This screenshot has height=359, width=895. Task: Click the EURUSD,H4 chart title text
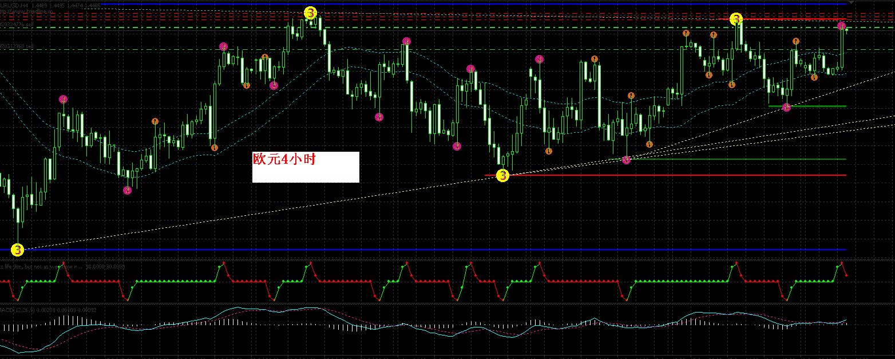pos(50,5)
